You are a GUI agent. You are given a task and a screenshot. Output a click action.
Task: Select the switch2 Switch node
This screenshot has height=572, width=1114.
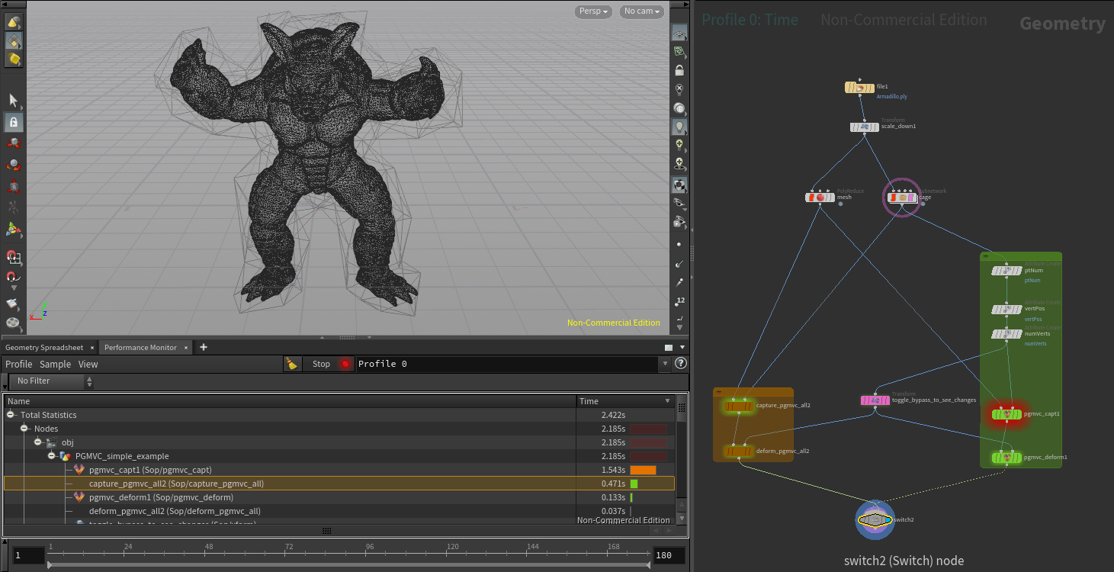[x=875, y=520]
